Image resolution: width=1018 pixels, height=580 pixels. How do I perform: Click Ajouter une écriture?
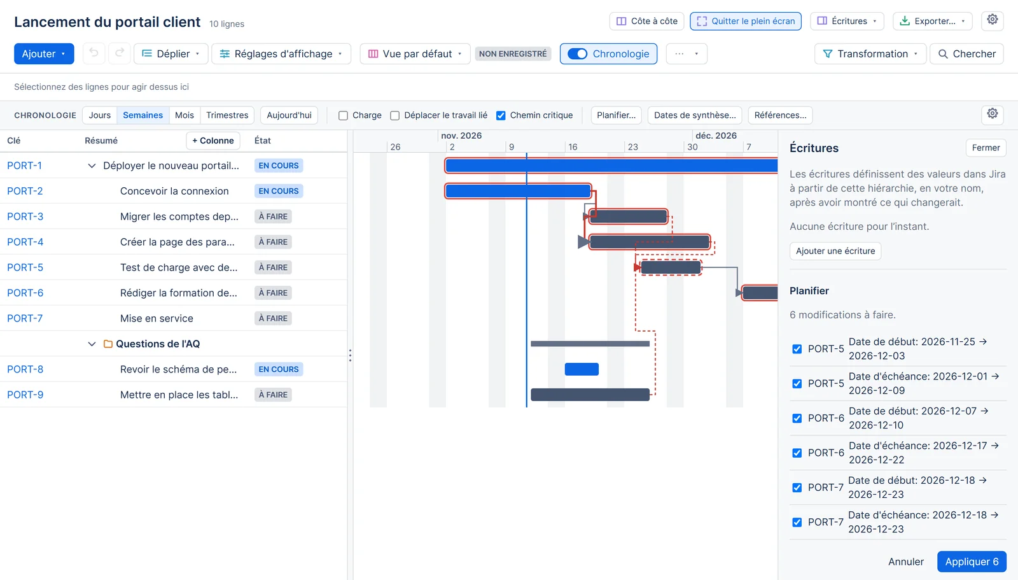tap(835, 251)
